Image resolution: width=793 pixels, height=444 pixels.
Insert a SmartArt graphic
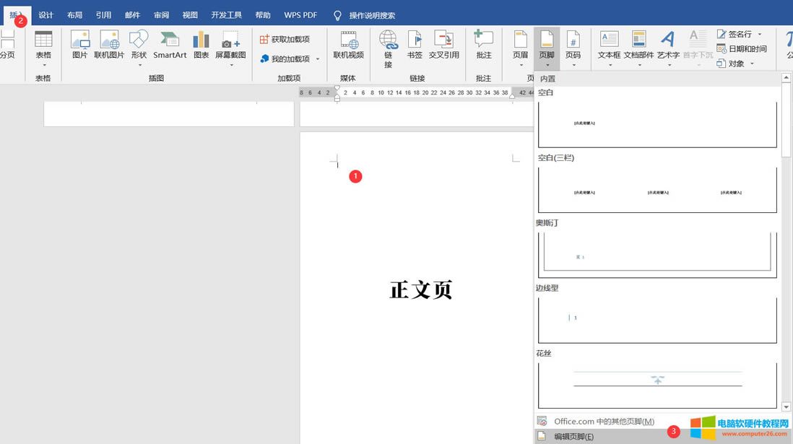[170, 45]
